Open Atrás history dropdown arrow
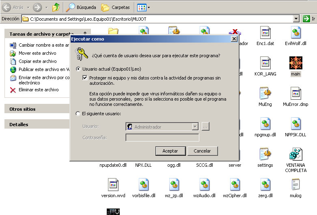 point(28,7)
